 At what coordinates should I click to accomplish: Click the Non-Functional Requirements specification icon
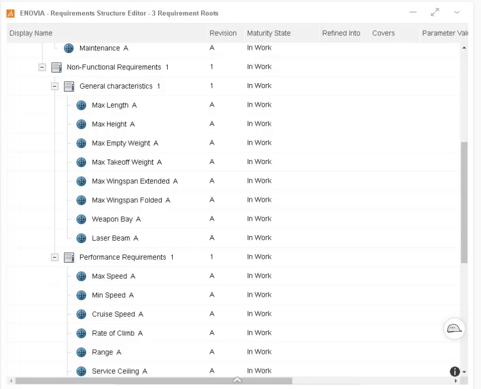point(56,67)
